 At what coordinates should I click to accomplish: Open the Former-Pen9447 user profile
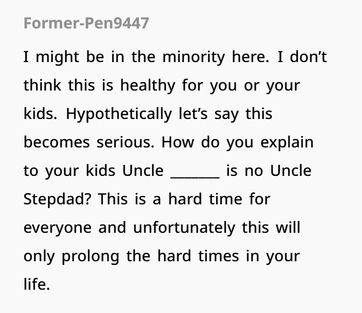point(86,23)
